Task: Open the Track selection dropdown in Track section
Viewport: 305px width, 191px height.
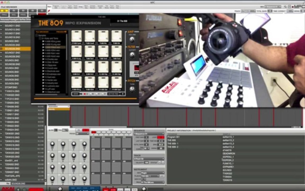Action: [x=149, y=159]
